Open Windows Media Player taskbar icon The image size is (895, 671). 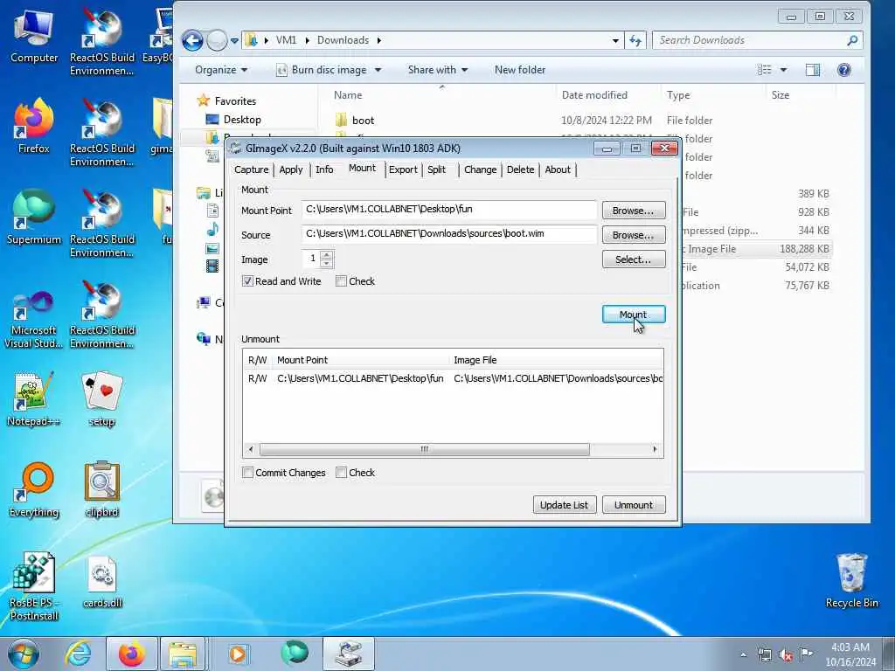pos(238,654)
